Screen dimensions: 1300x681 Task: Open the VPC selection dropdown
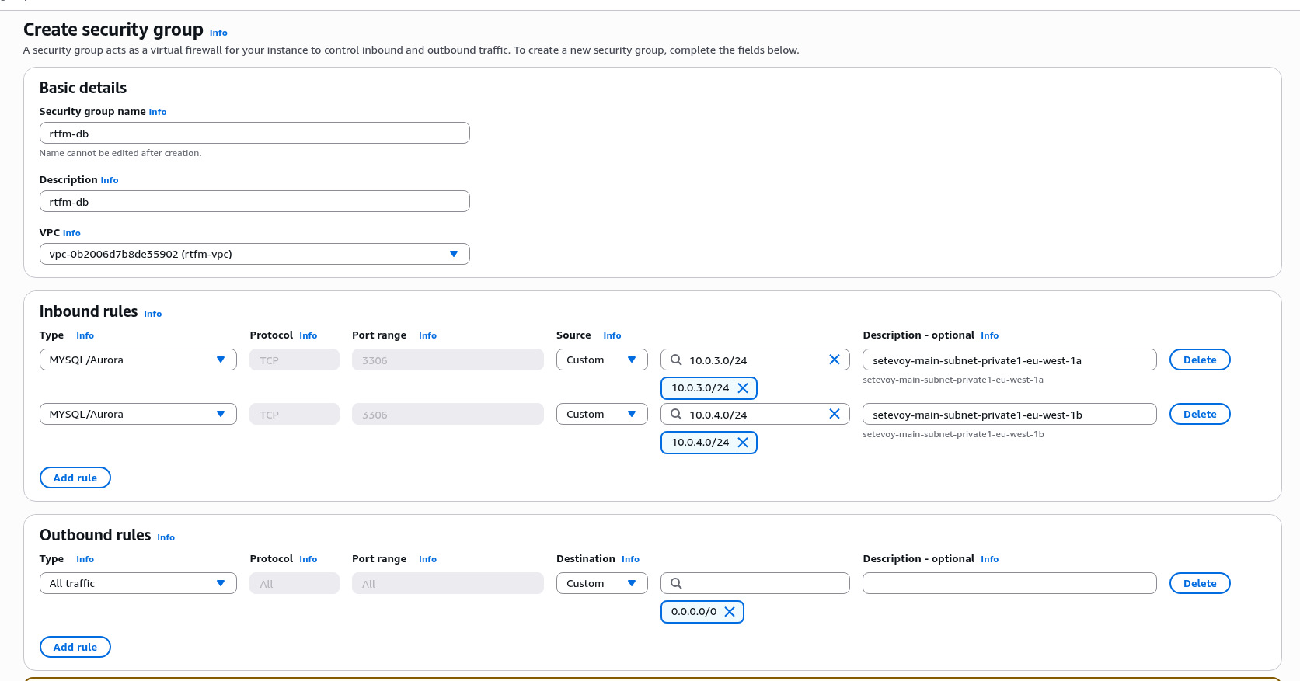coord(254,254)
